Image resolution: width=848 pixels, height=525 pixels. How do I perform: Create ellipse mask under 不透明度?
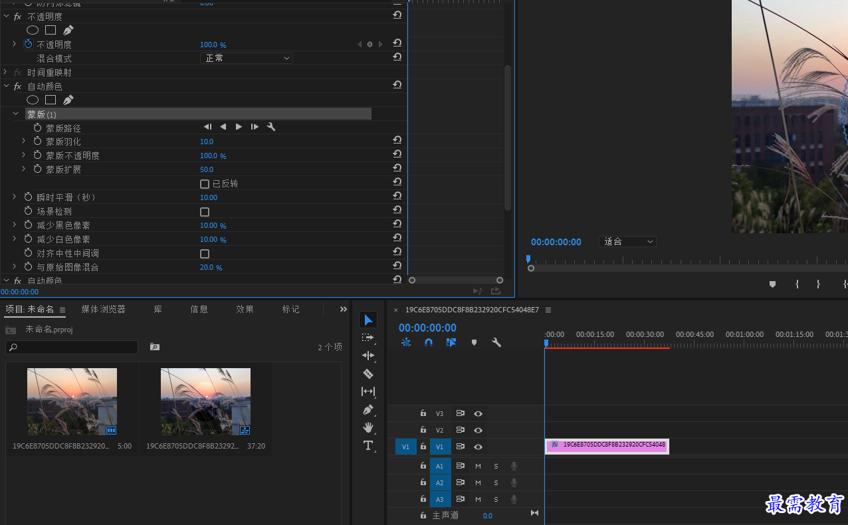(33, 30)
